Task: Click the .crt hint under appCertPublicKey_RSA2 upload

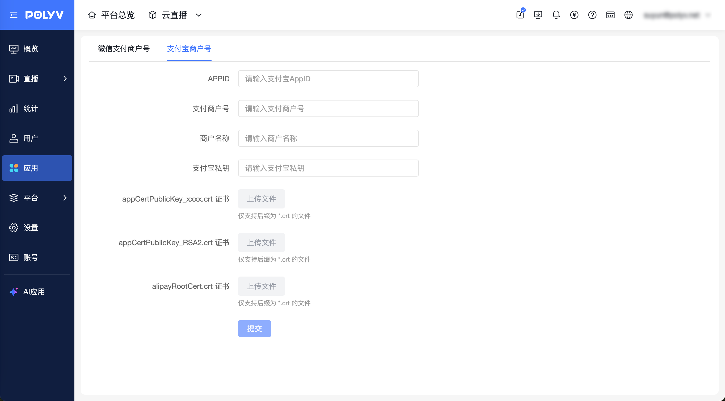Action: (275, 260)
